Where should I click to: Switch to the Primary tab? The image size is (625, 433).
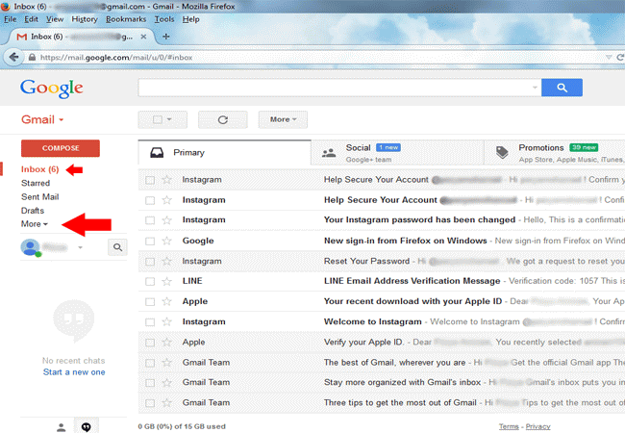224,153
